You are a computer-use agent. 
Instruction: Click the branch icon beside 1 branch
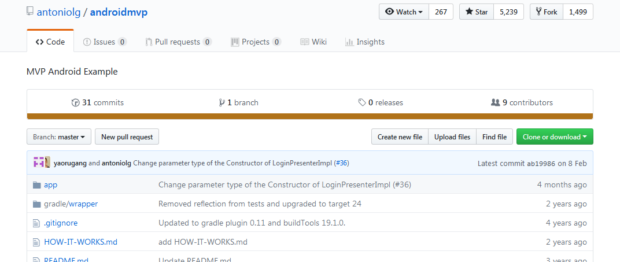(x=222, y=103)
